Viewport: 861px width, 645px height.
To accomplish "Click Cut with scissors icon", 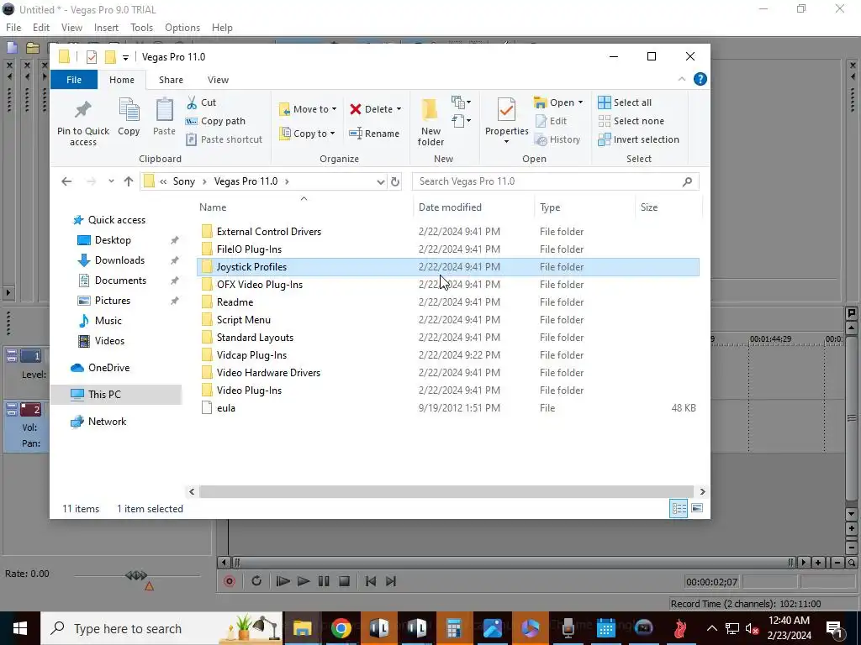I will coord(202,102).
